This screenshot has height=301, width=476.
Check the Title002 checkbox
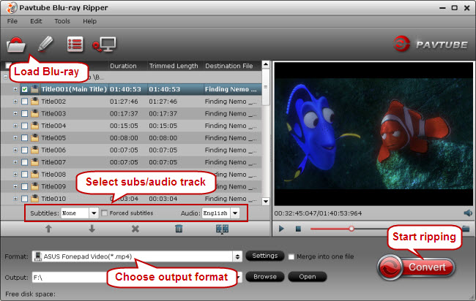coord(25,102)
